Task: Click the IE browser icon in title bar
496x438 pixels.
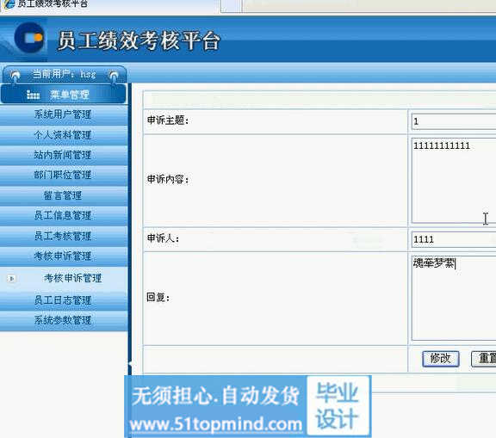Action: tap(9, 3)
